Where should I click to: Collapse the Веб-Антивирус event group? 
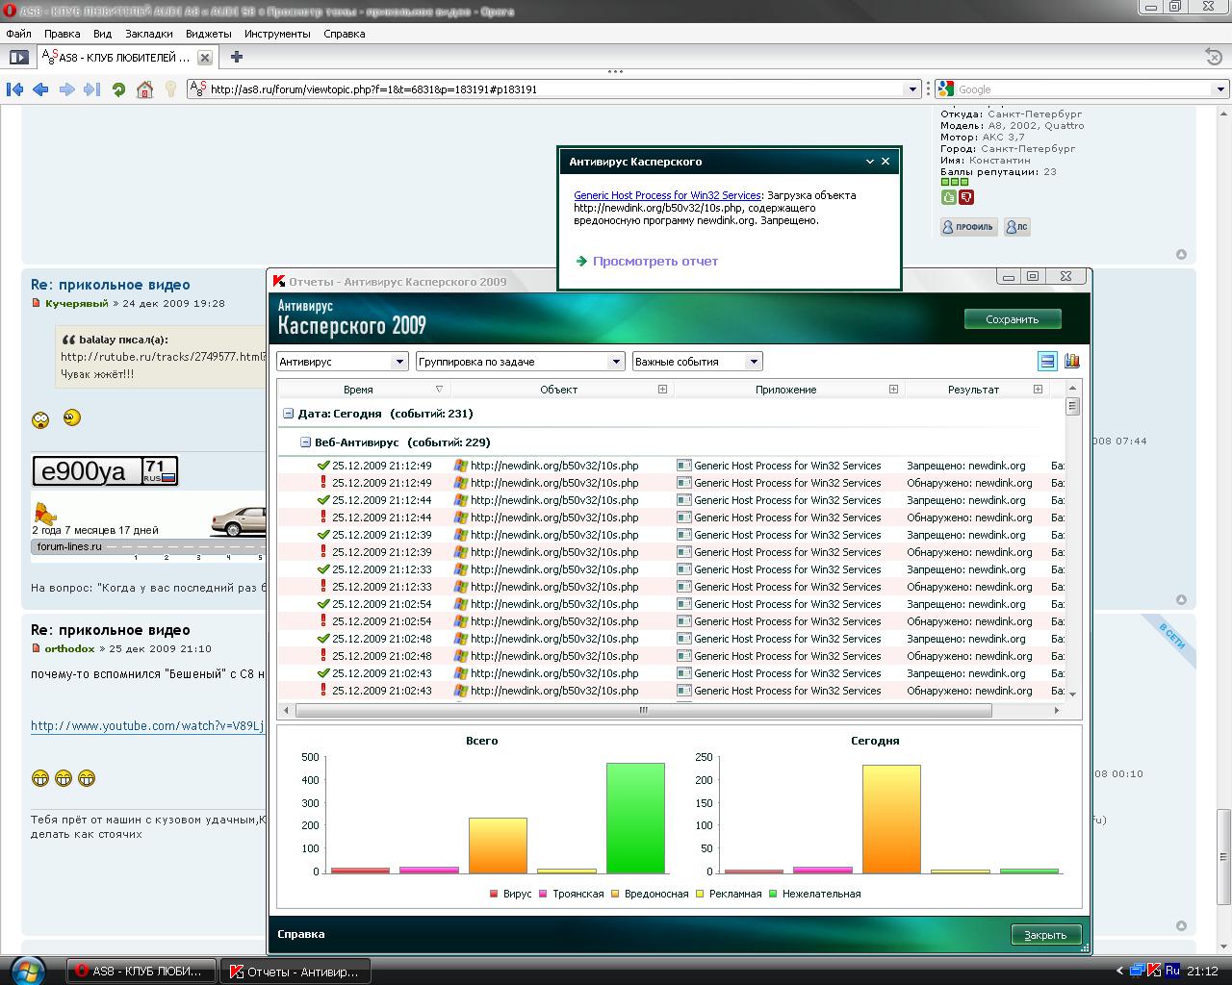pyautogui.click(x=305, y=442)
